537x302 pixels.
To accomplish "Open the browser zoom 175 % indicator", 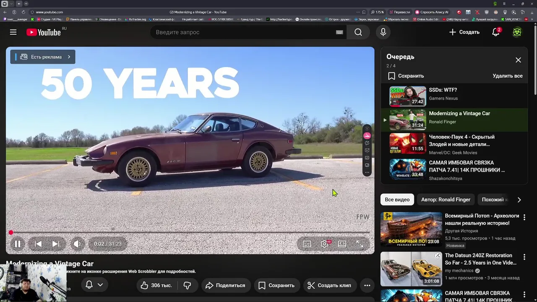I will [378, 12].
